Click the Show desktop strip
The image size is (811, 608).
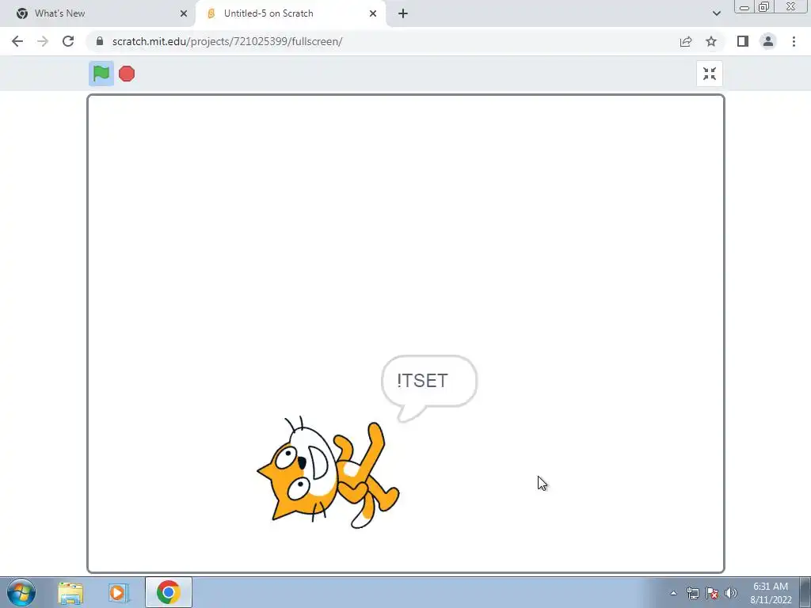point(805,593)
